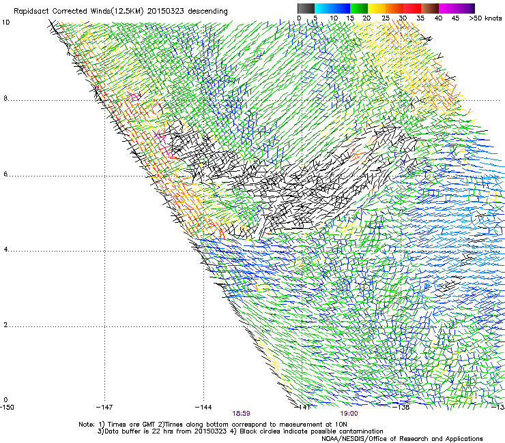Click the longitude axis label '-147'
This screenshot has width=505, height=443.
104,408
